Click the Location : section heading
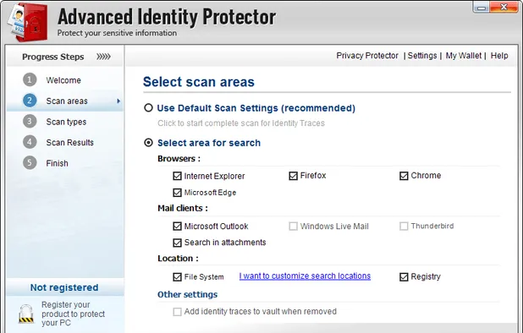Viewport: 523px width, 333px height. coord(178,259)
